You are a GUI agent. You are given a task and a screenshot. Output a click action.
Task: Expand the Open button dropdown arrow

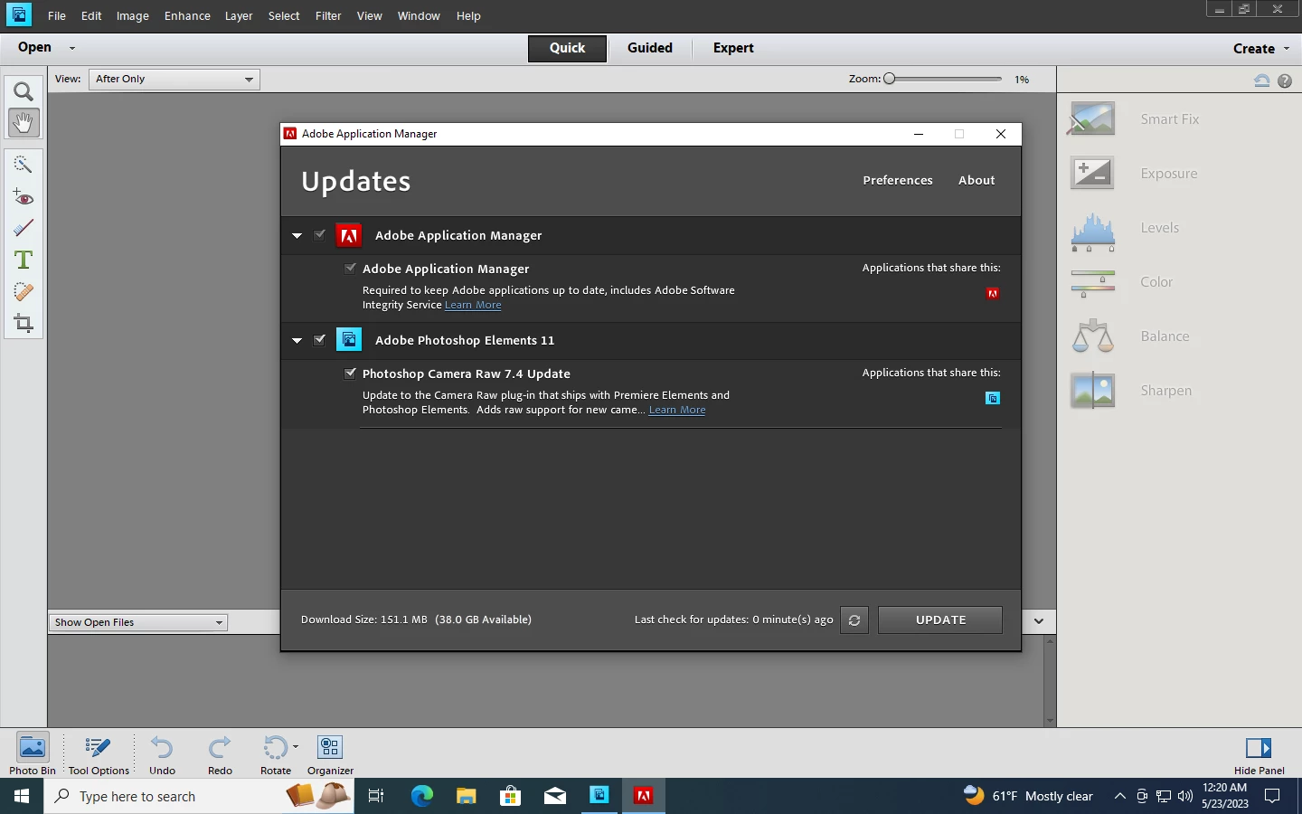(72, 48)
